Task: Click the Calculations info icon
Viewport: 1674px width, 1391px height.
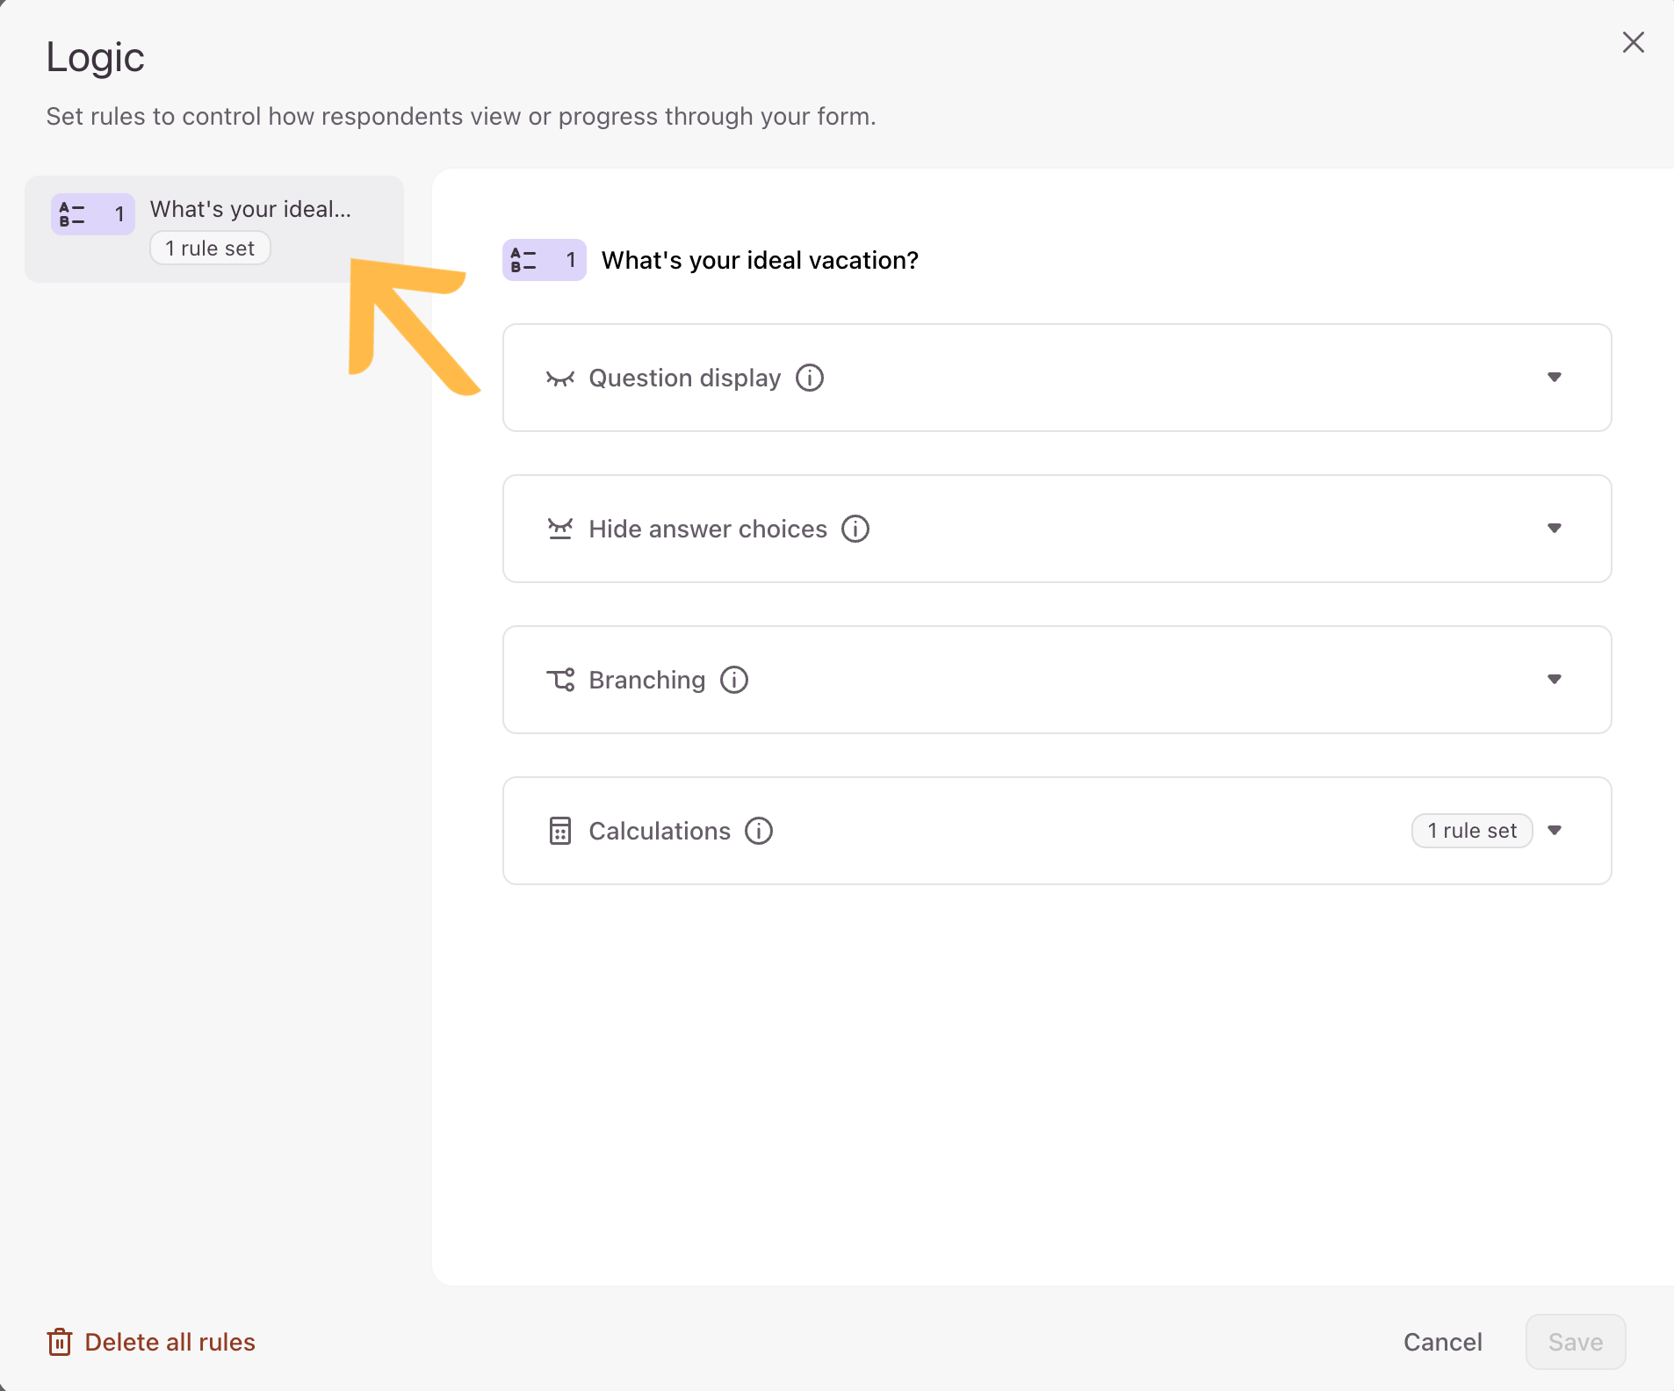Action: click(x=758, y=831)
